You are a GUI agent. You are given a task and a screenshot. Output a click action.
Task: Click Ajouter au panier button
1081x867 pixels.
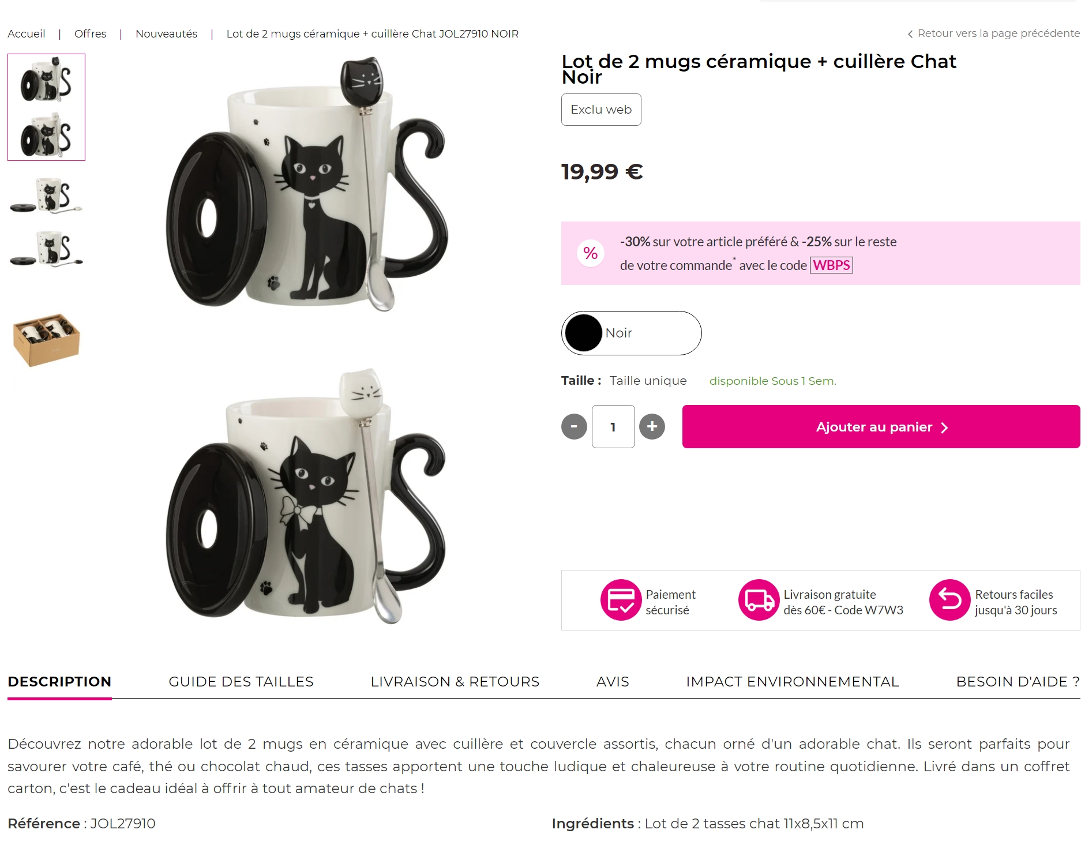881,427
